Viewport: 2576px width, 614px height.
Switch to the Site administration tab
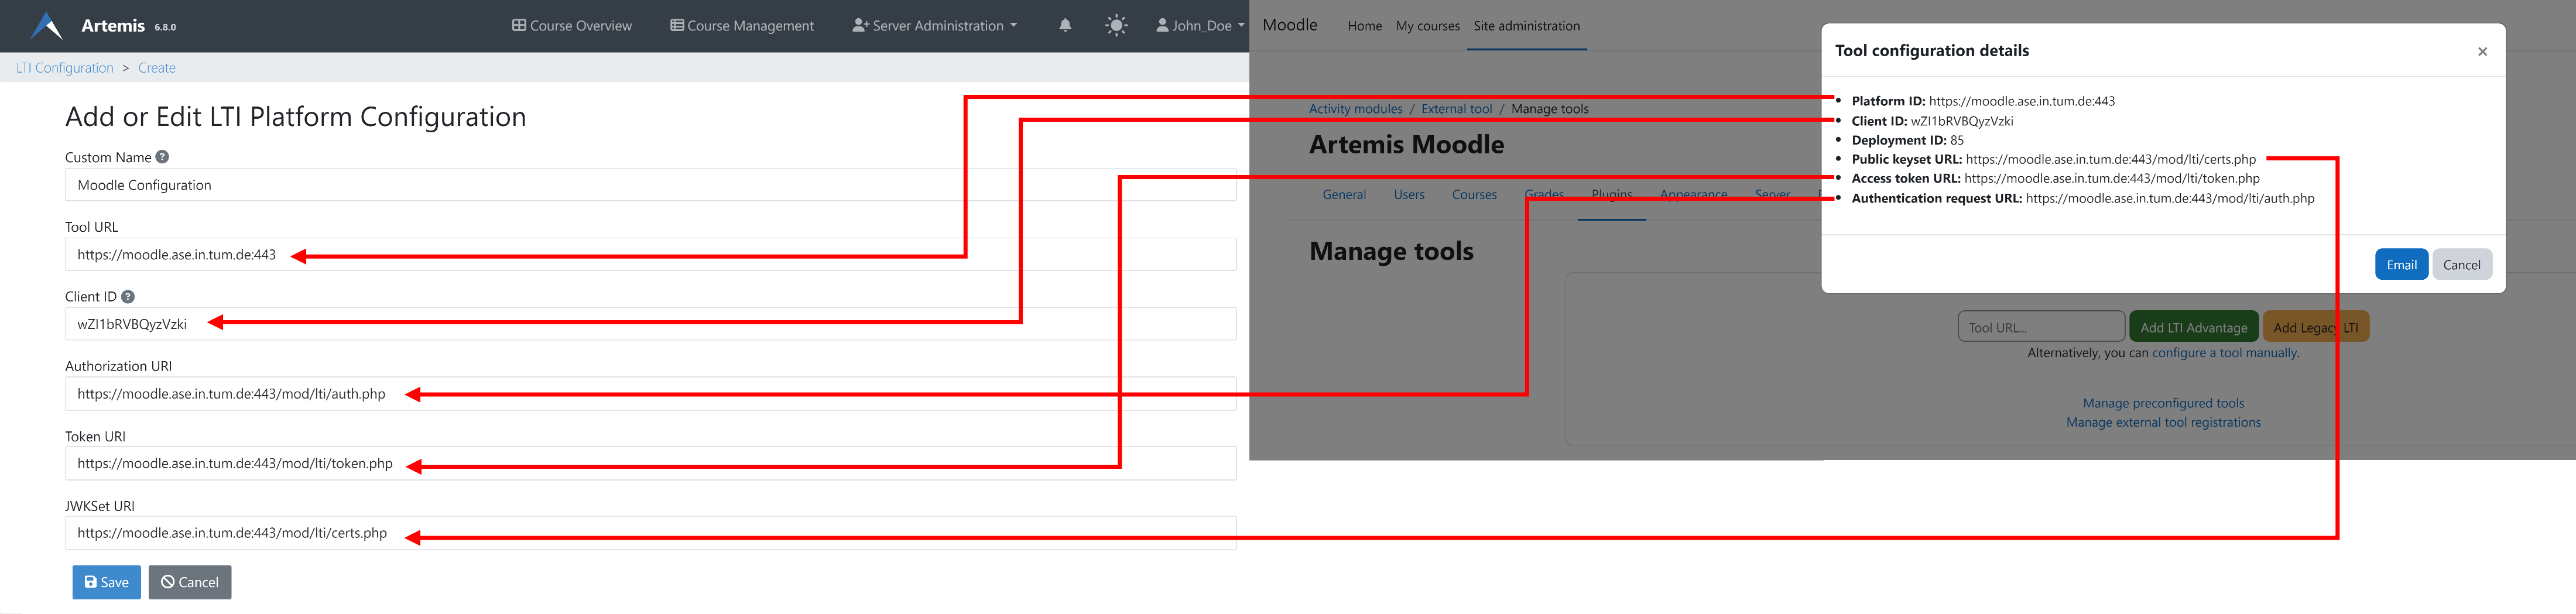(1527, 25)
